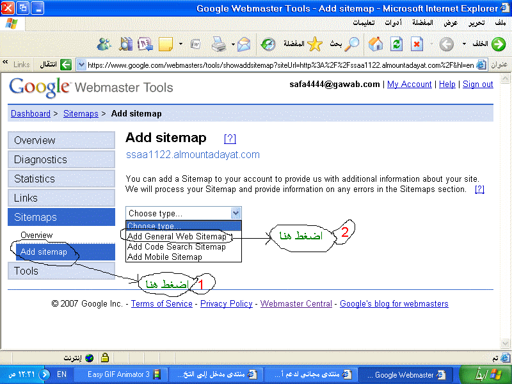Open the تحرير (Edit) menu
512x384 pixels.
click(x=477, y=23)
